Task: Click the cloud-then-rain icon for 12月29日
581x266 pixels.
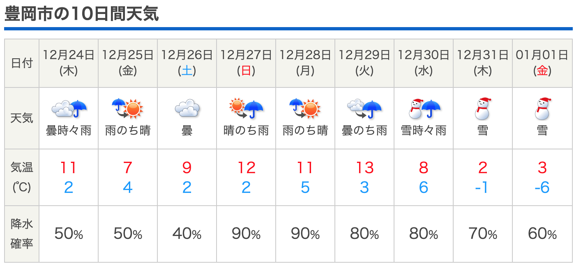Action: click(364, 109)
